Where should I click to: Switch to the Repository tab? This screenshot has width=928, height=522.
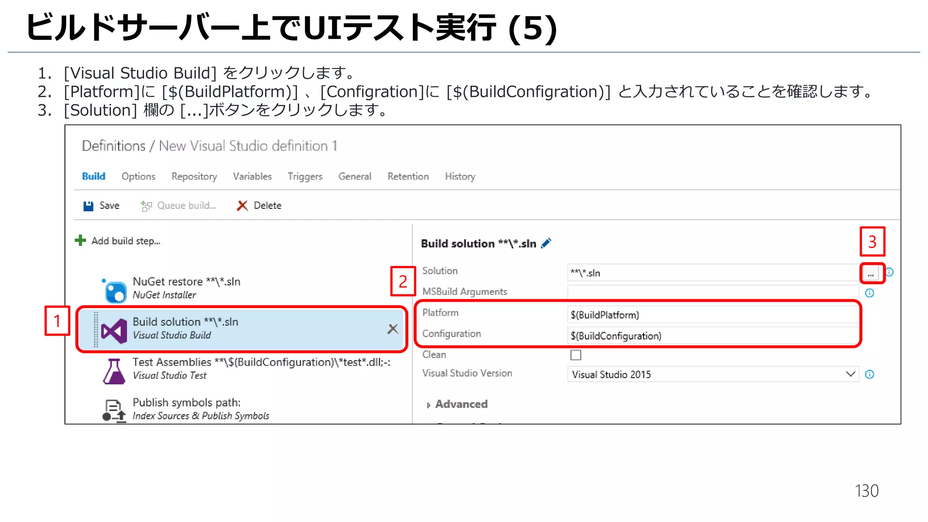[194, 176]
